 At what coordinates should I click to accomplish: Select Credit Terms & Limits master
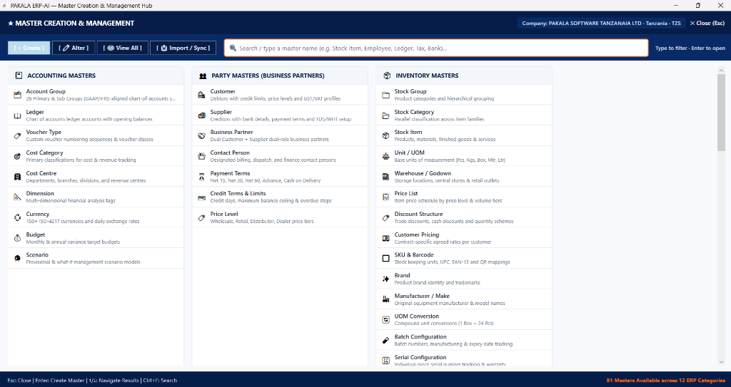[x=280, y=197]
